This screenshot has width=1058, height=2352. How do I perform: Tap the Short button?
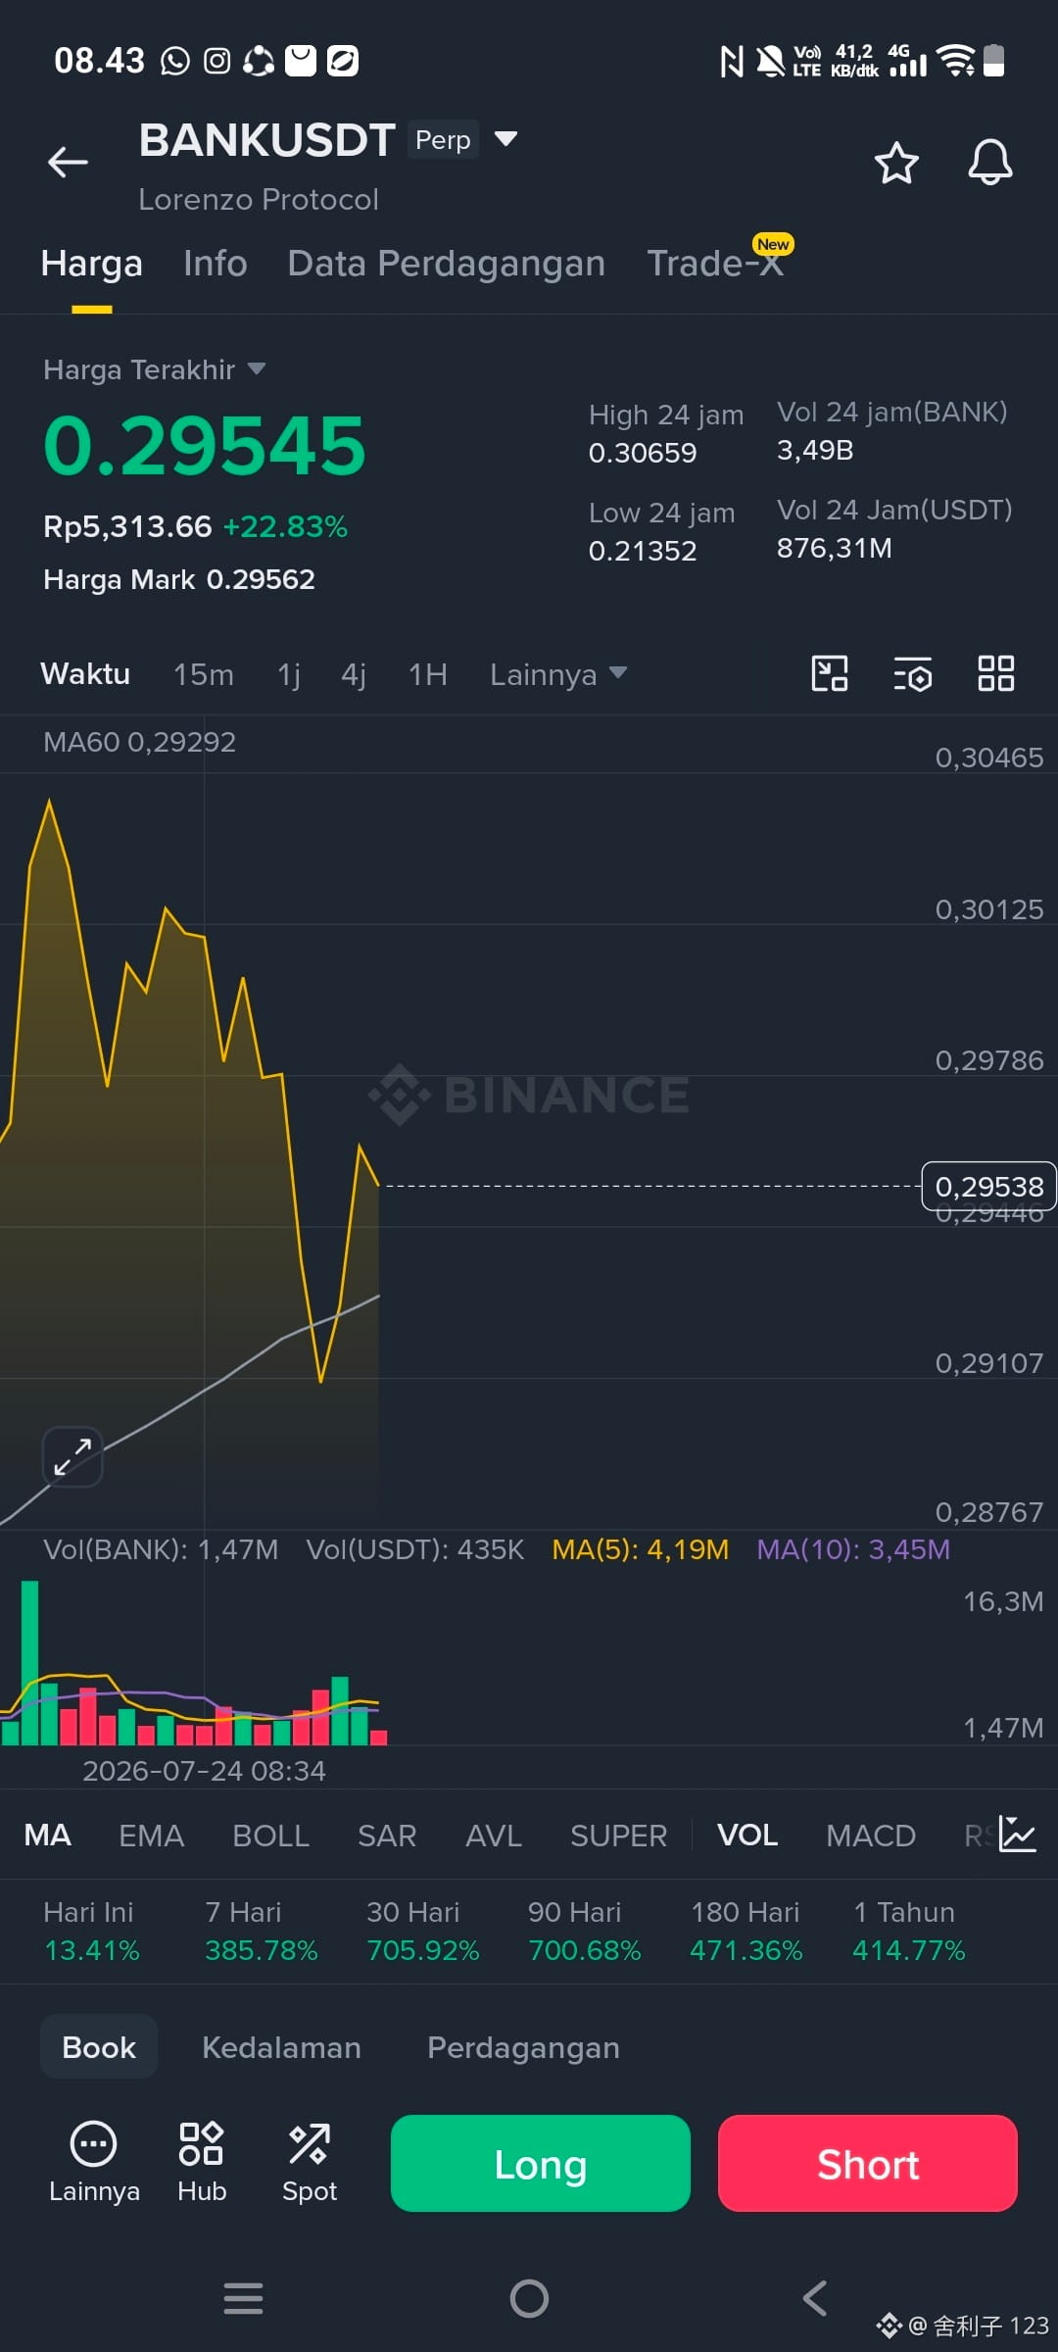point(868,2163)
